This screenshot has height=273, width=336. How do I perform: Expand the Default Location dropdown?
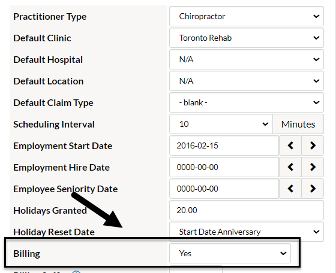point(247,81)
